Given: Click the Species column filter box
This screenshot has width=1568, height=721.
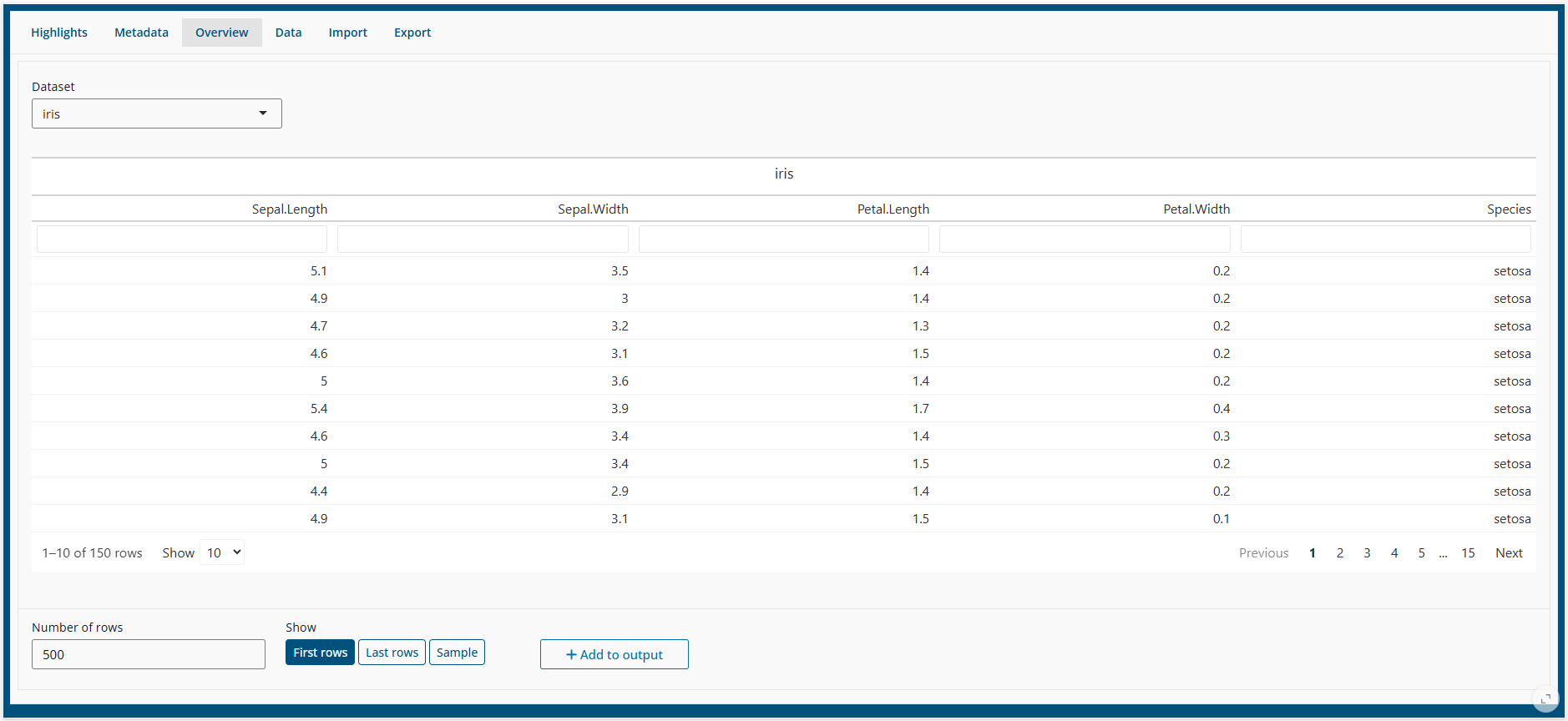Looking at the screenshot, I should (1385, 239).
